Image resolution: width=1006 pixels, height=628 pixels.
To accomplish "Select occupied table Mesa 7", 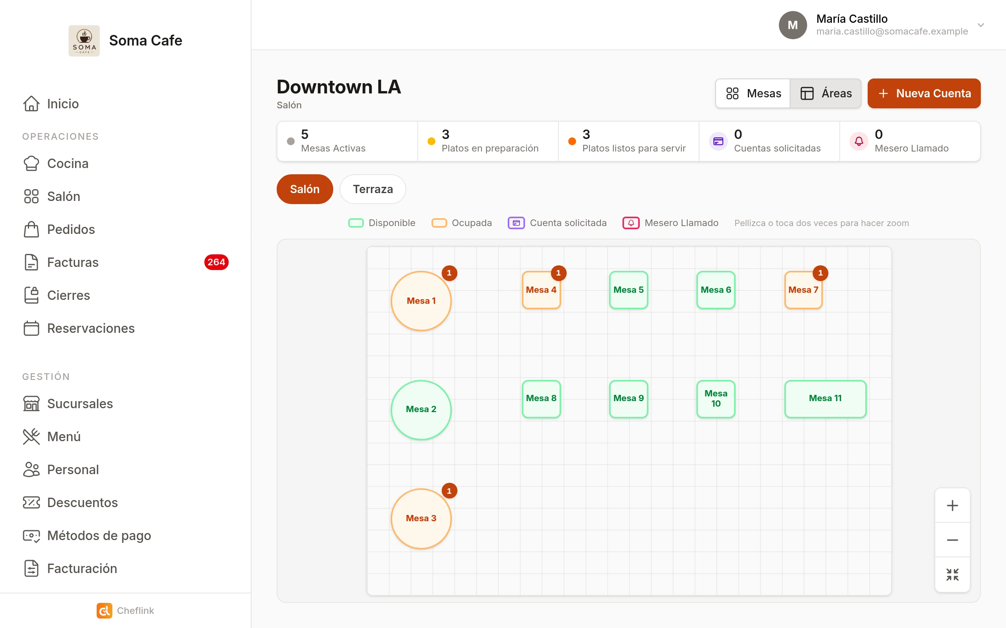I will coord(803,290).
